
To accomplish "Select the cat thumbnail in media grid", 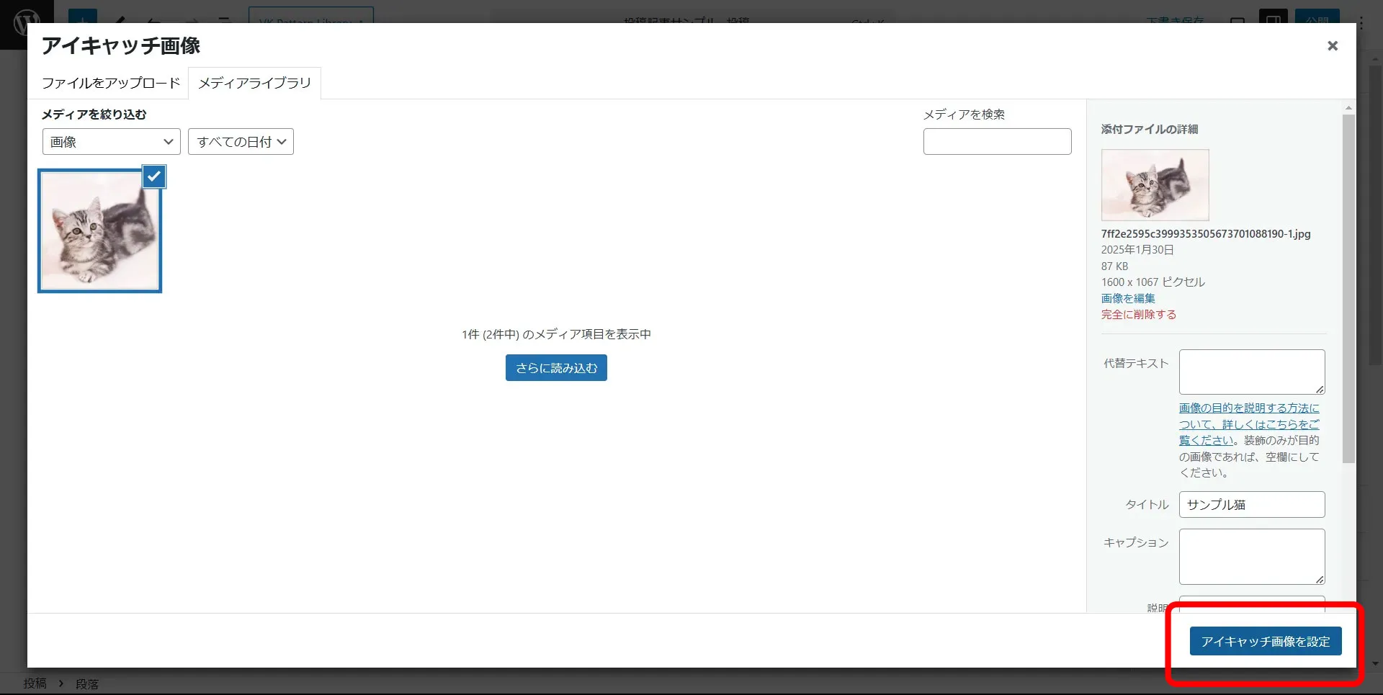I will pos(99,231).
